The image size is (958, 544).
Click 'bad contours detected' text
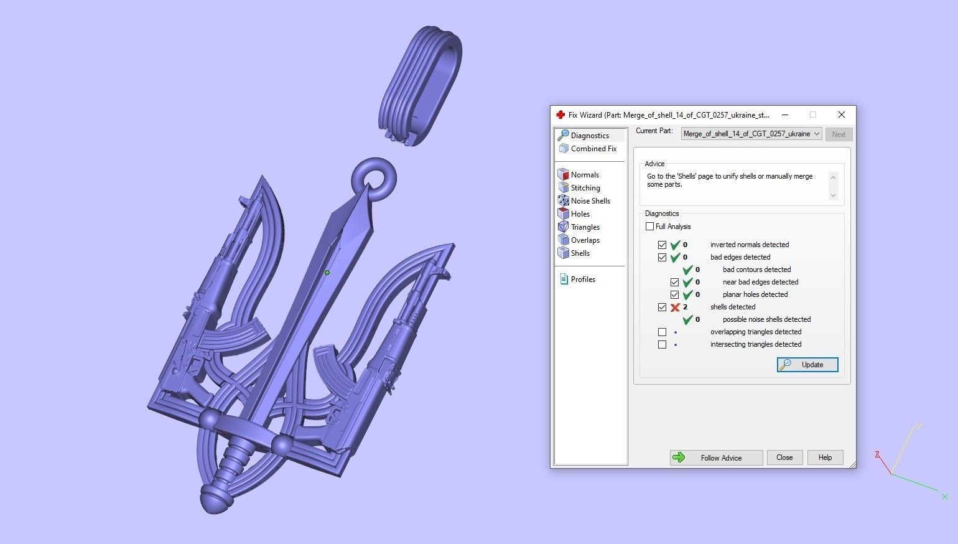tap(756, 270)
